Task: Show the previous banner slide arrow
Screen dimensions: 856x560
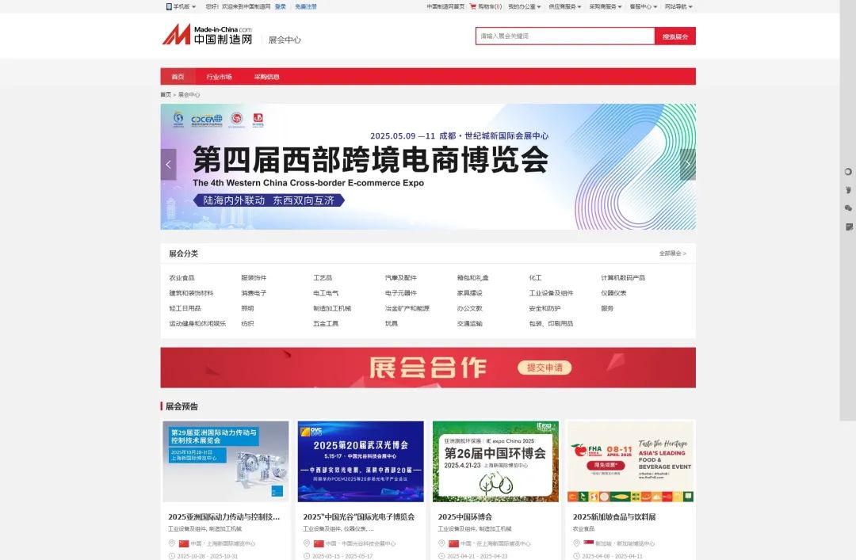Action: tap(168, 164)
